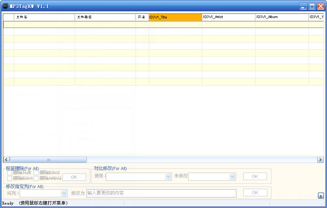Image resolution: width=327 pixels, height=208 pixels.
Task: Click the left arrow of horizontal scrollbar
Action: pos(6,160)
